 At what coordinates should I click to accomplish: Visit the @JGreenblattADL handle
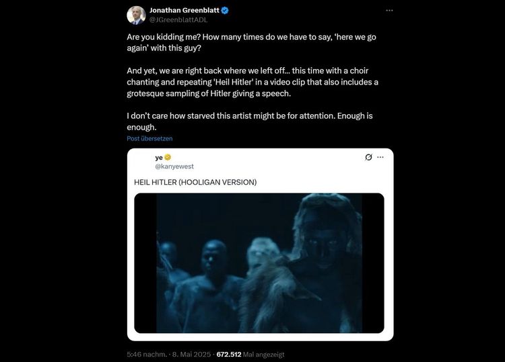(178, 20)
